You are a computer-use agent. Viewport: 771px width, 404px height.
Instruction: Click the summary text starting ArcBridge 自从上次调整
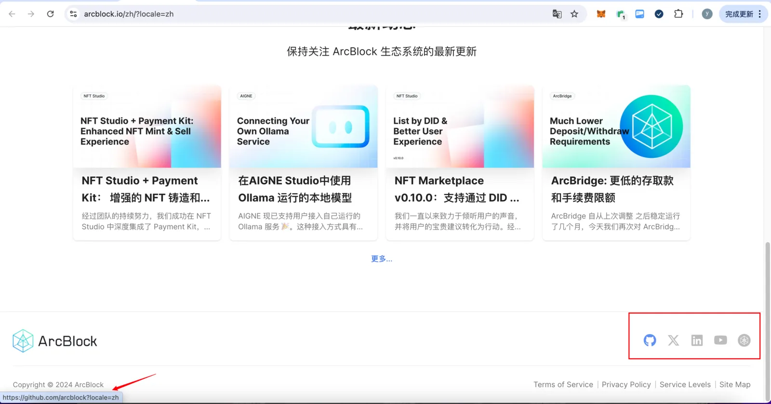[x=616, y=222]
